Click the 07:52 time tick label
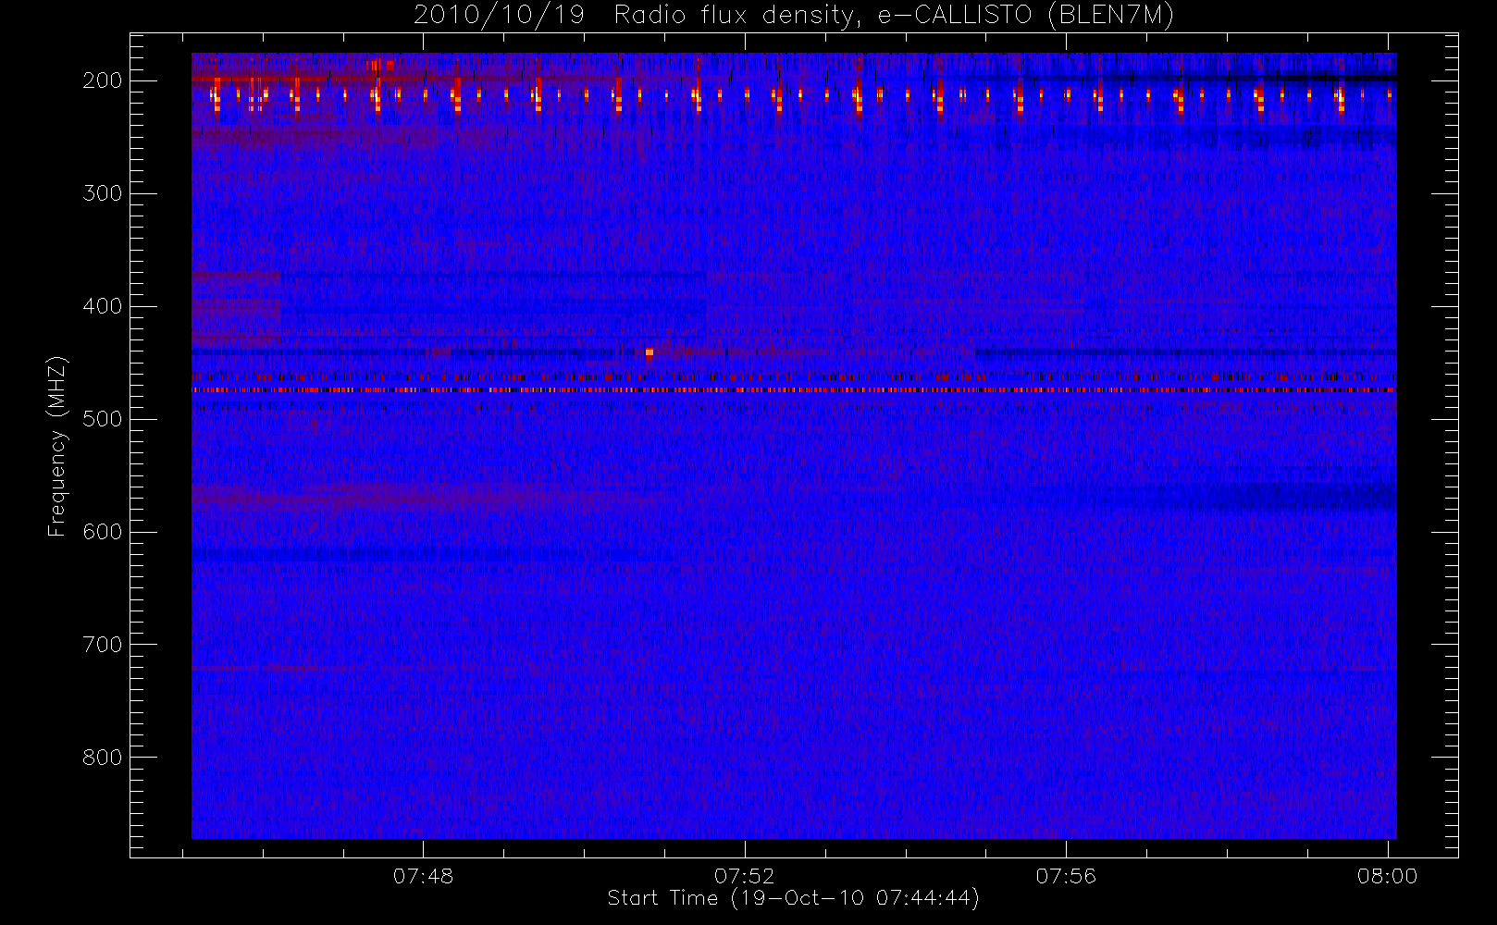 coord(744,876)
